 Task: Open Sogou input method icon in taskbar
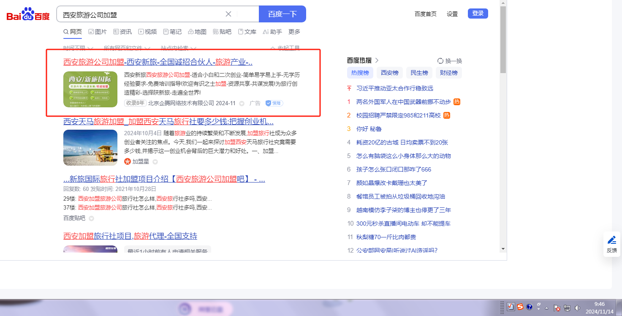[520, 307]
